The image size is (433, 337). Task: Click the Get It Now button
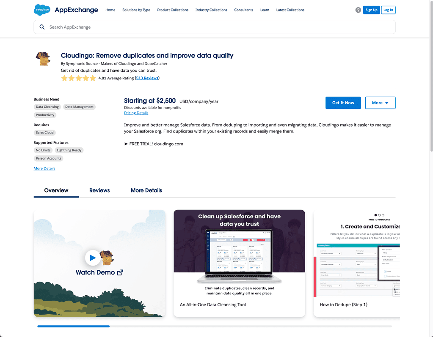pos(343,103)
